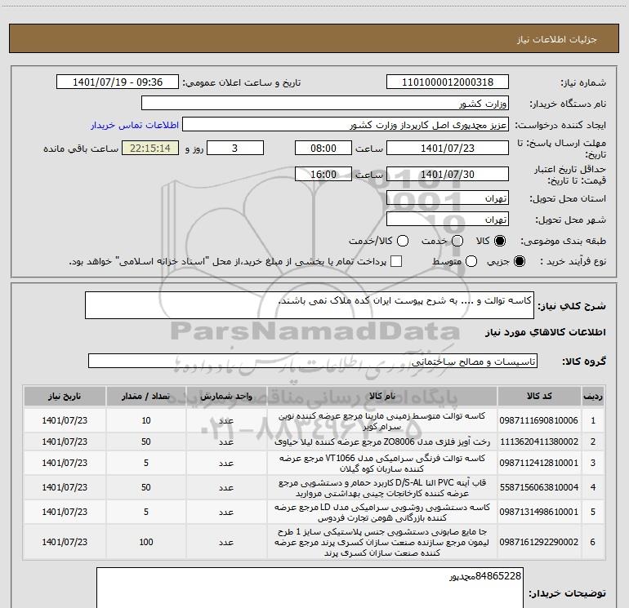Select product code 0987112412810001
629x608 pixels.
539,463
